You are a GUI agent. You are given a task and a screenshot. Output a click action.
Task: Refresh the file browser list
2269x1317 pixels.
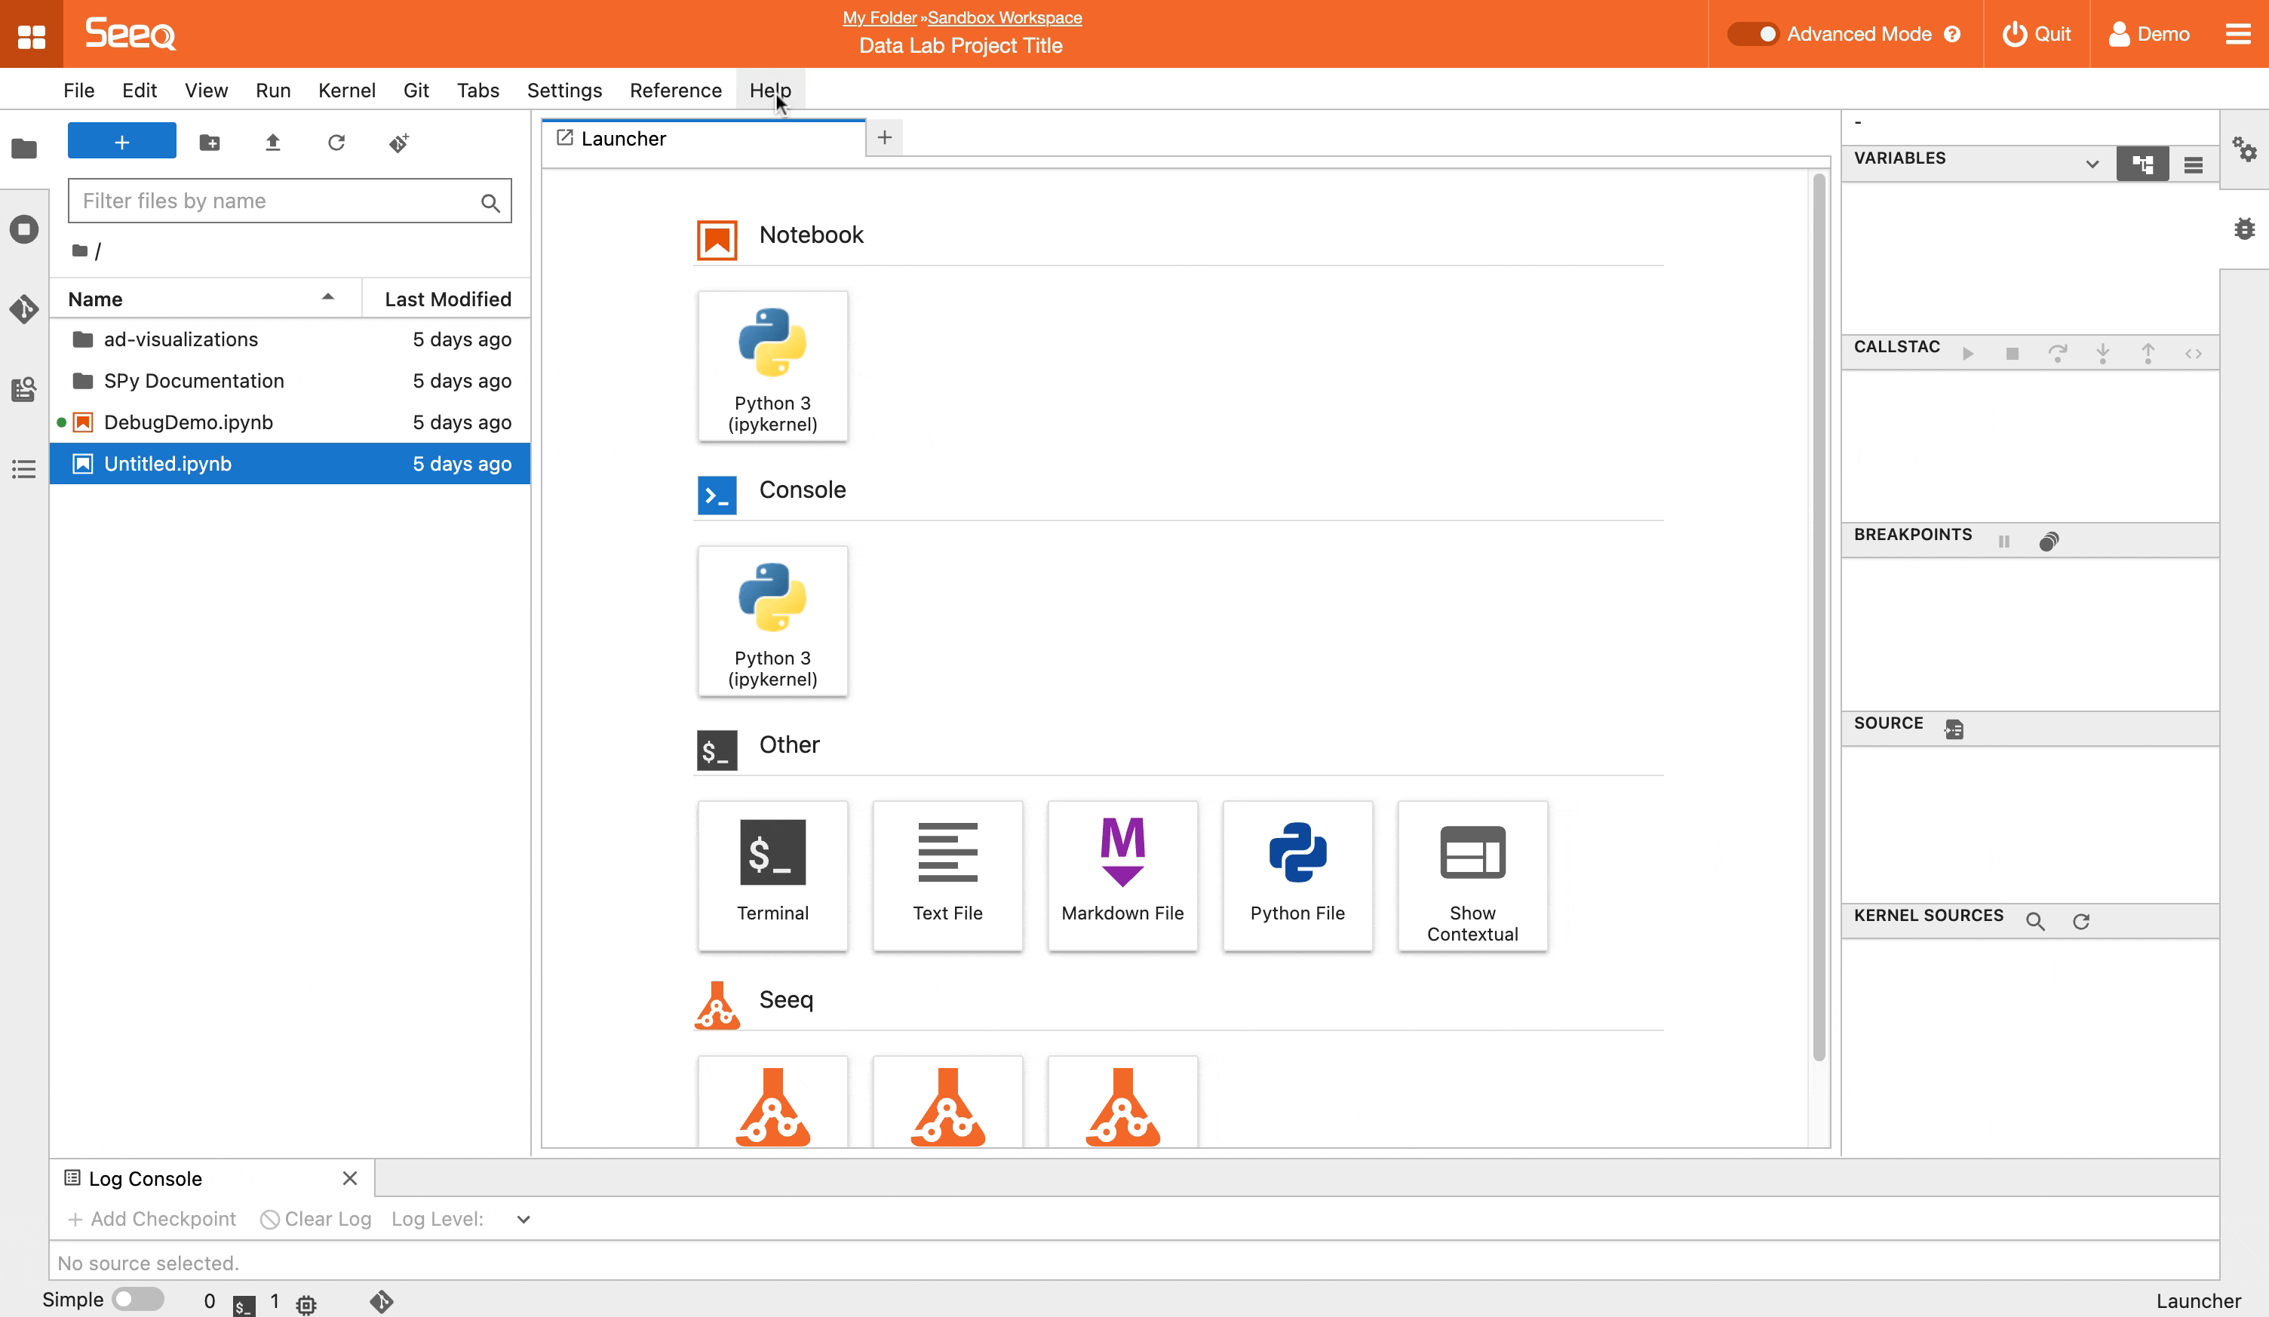336,143
